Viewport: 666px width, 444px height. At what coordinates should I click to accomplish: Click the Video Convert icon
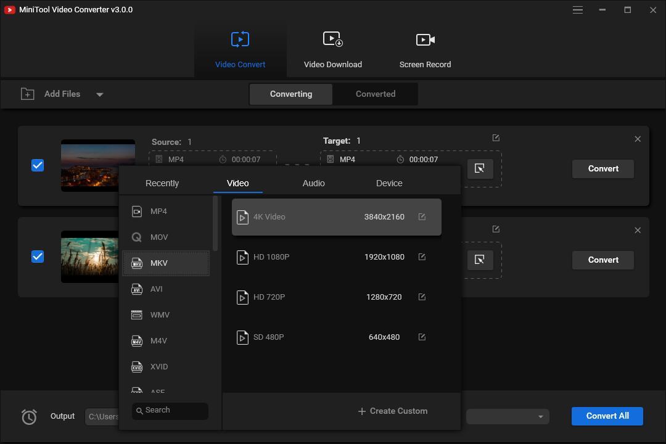coord(240,39)
